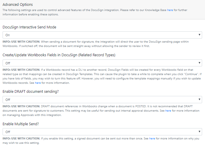Open the 'here' link about template mappings

[38, 83]
